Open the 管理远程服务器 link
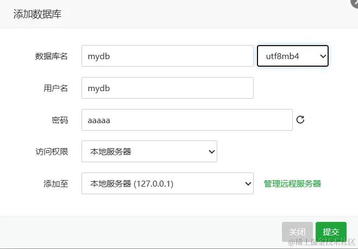Viewport: 358px width, 249px height. pyautogui.click(x=292, y=183)
